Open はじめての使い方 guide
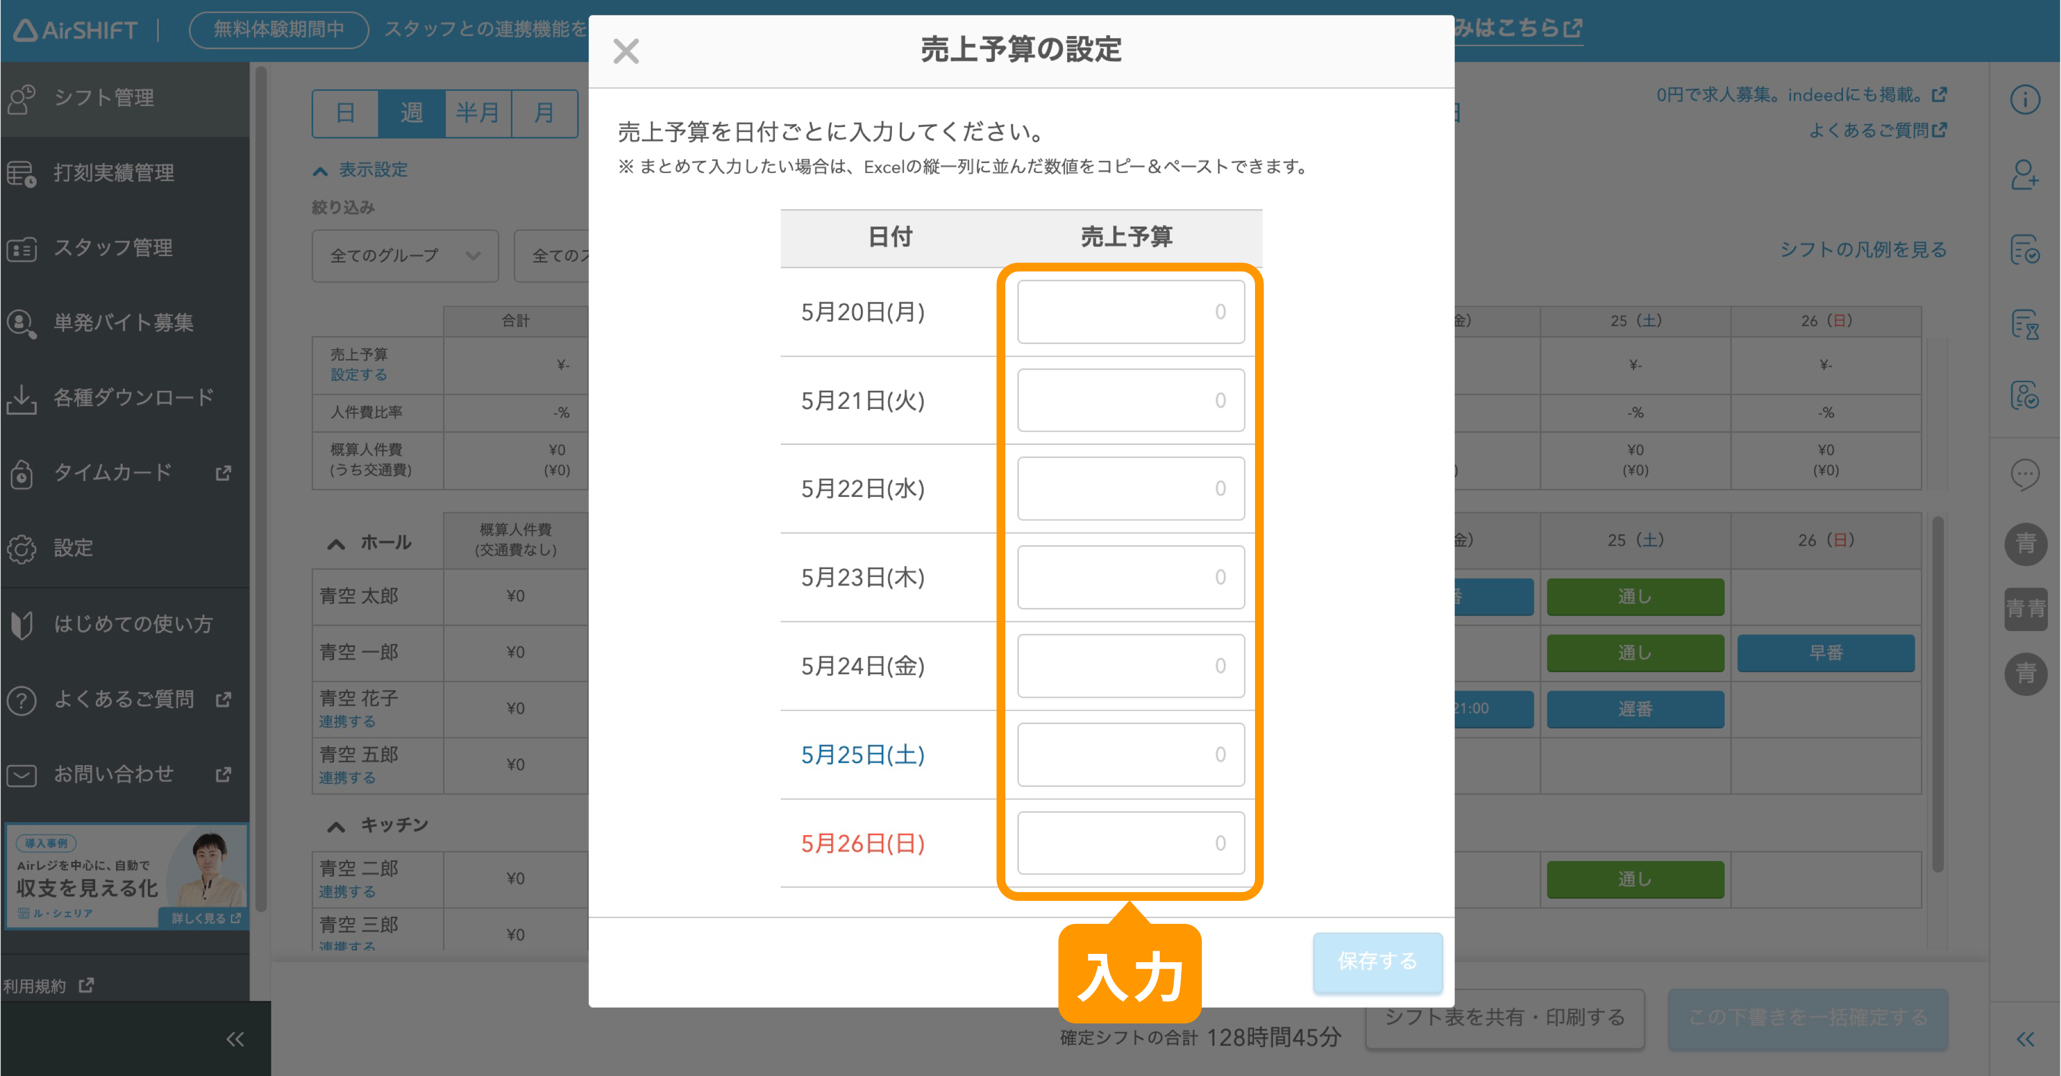The height and width of the screenshot is (1076, 2061). [x=125, y=624]
